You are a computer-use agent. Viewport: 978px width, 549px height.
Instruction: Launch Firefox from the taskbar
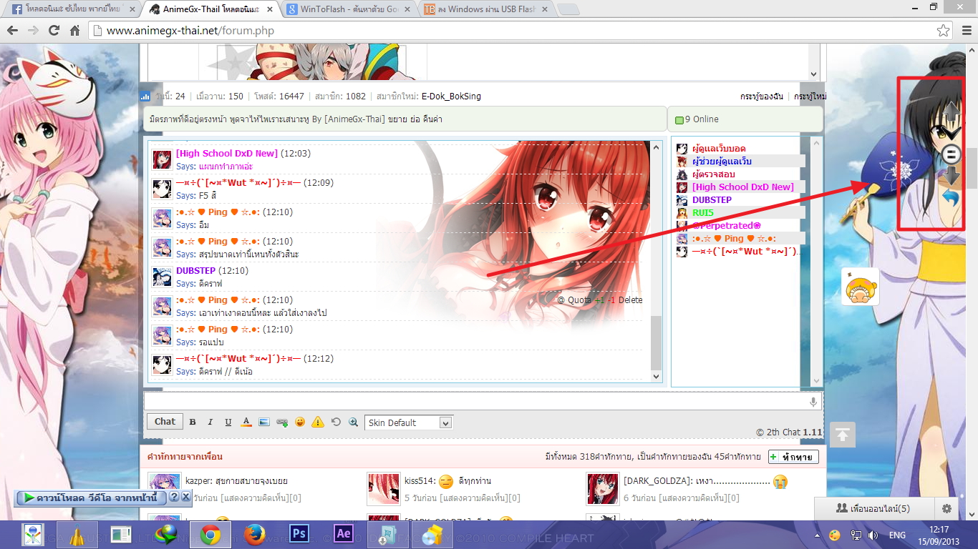[254, 534]
